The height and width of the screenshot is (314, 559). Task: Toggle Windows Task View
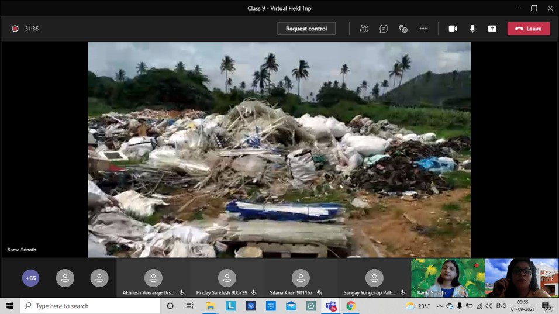point(189,306)
